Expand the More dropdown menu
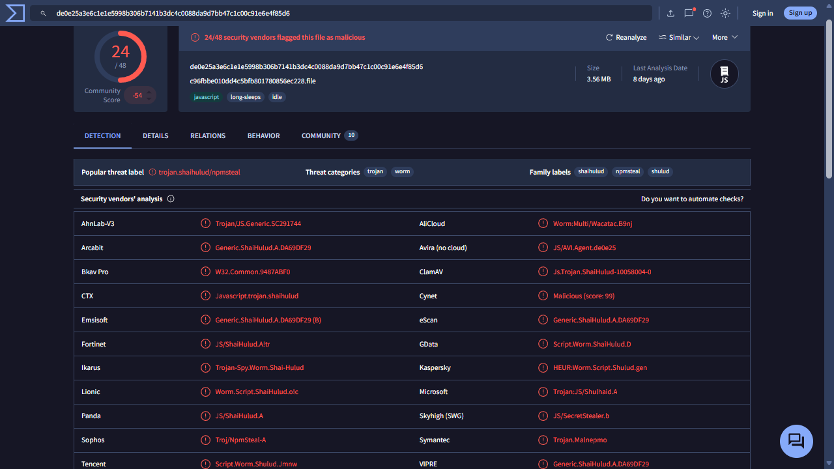The height and width of the screenshot is (469, 834). [725, 37]
